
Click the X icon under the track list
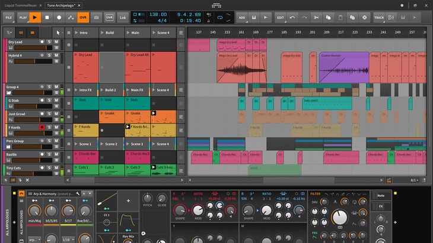(x=27, y=180)
